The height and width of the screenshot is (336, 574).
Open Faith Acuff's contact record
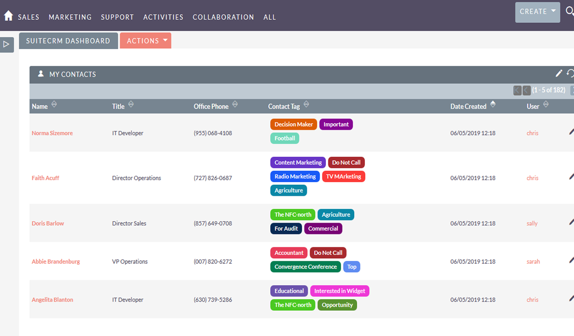(45, 178)
